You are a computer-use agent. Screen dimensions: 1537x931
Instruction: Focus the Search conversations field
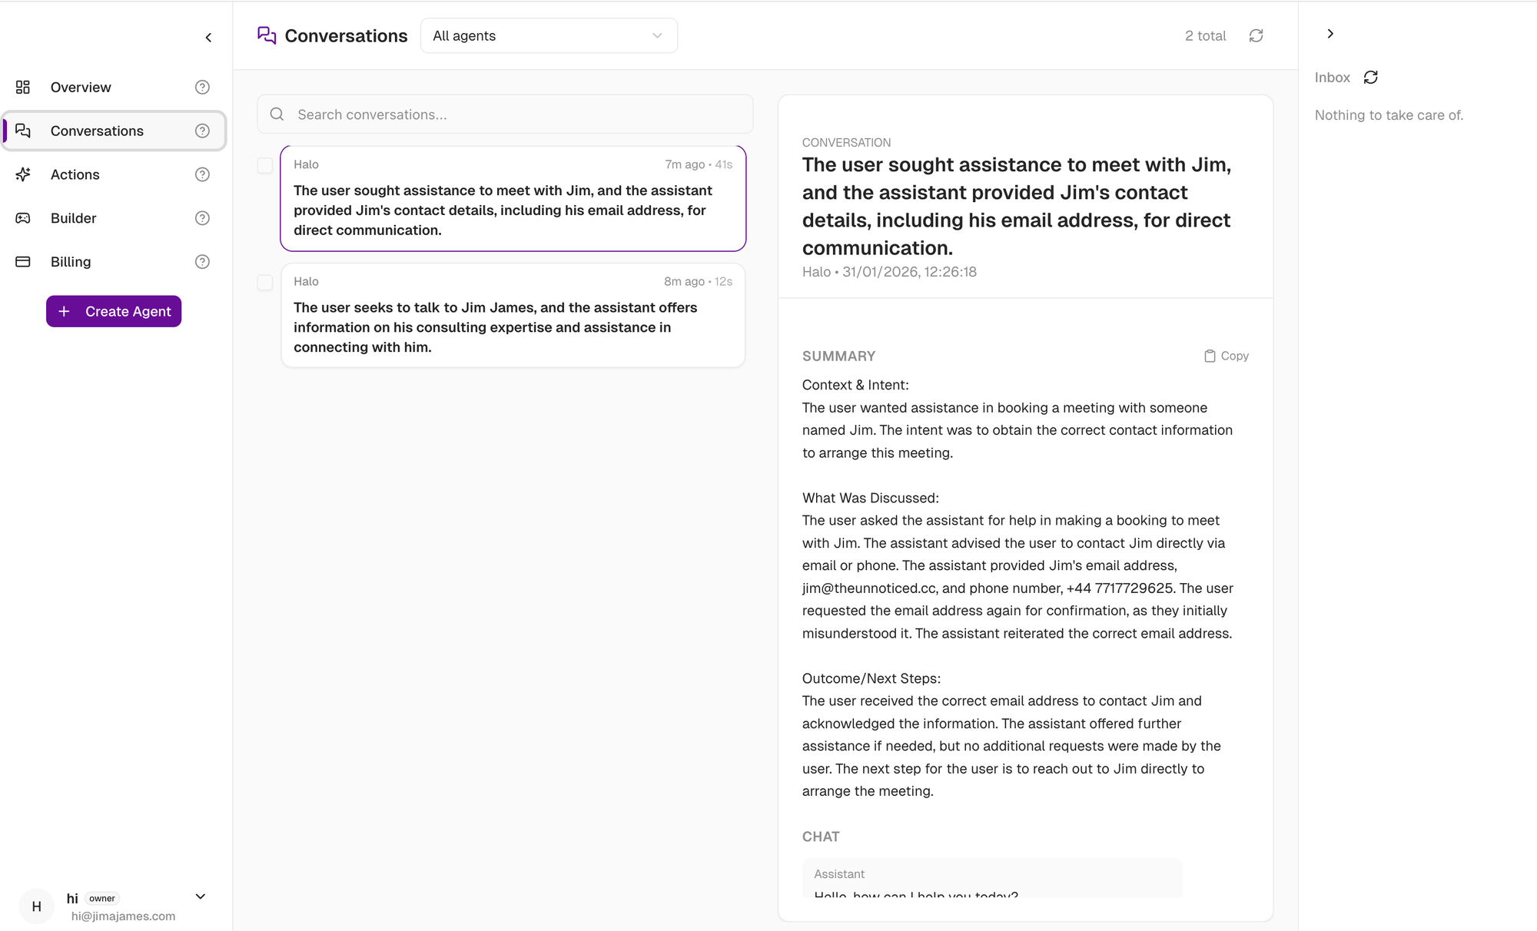click(515, 114)
